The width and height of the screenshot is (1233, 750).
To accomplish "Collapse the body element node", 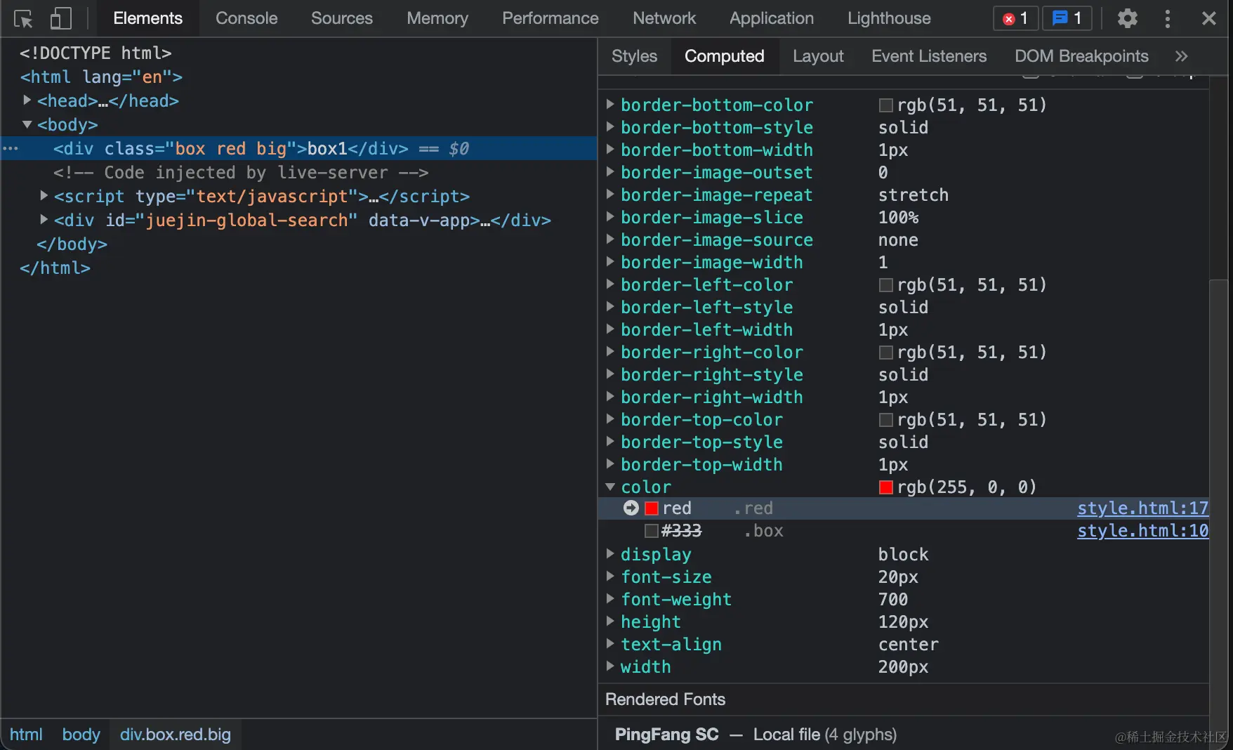I will [x=27, y=124].
